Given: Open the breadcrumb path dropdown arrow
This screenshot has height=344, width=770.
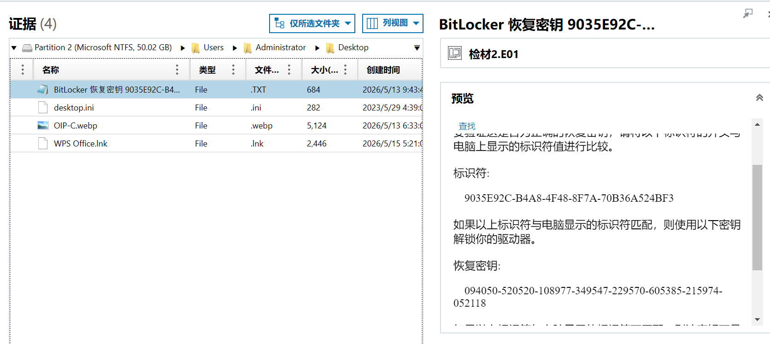Looking at the screenshot, I should point(417,48).
